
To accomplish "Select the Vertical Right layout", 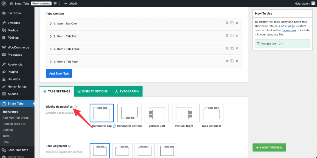I will pyautogui.click(x=184, y=113).
